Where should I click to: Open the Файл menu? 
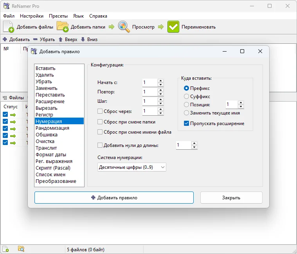point(9,16)
